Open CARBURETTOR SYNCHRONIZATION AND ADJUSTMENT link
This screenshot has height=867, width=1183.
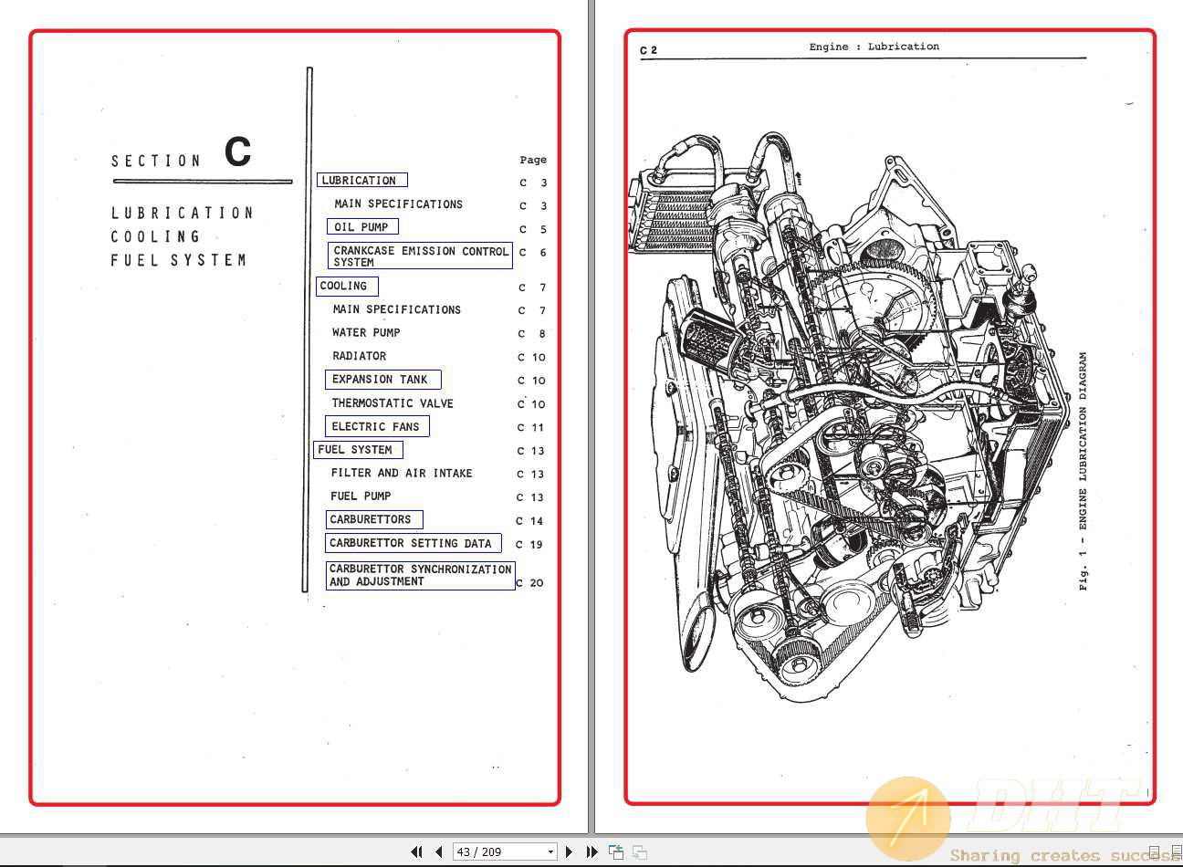click(x=420, y=575)
